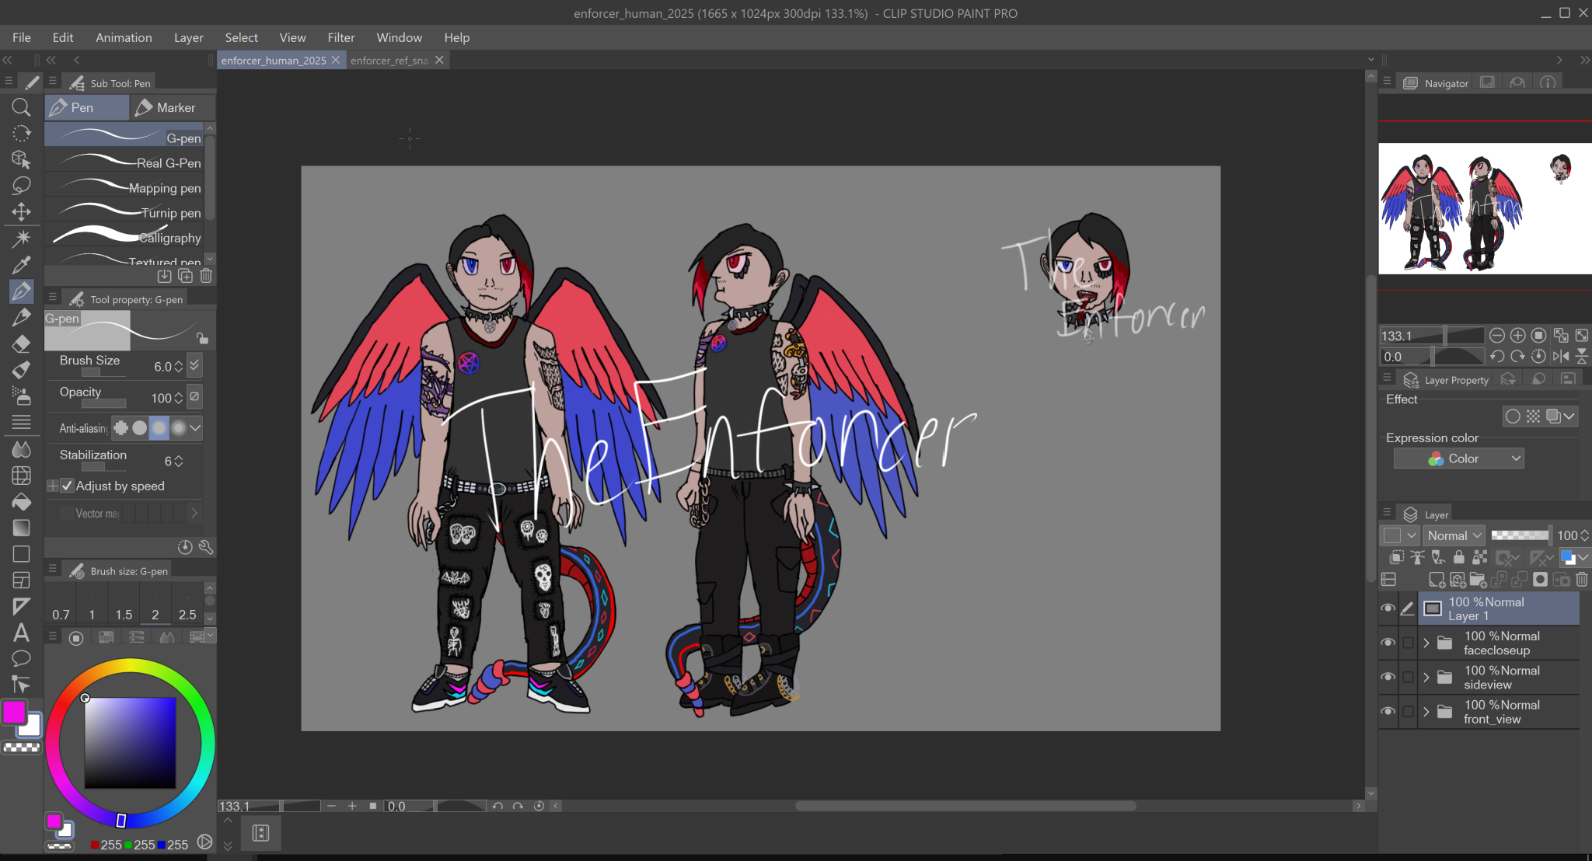Select the Fill bucket tool
Image resolution: width=1592 pixels, height=861 pixels.
tap(21, 502)
